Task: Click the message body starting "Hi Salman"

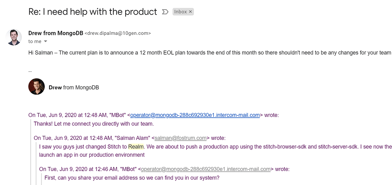Action: click(x=209, y=52)
